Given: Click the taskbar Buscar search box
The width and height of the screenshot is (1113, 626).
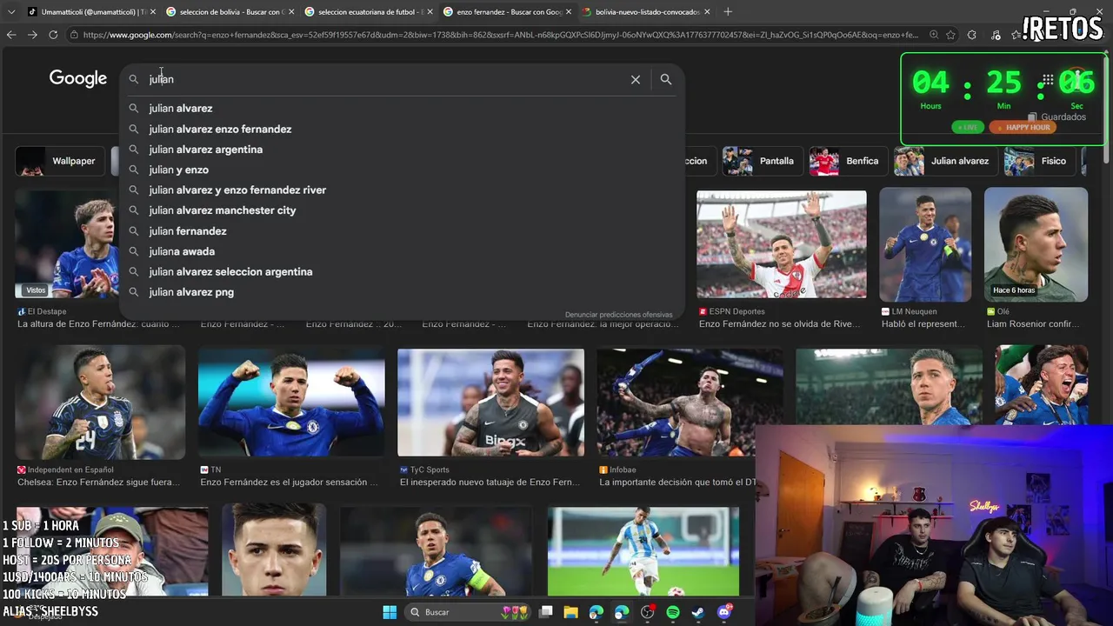Looking at the screenshot, I should pos(468,612).
